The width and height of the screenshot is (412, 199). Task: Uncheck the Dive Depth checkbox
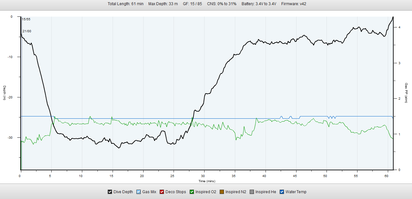(x=110, y=192)
